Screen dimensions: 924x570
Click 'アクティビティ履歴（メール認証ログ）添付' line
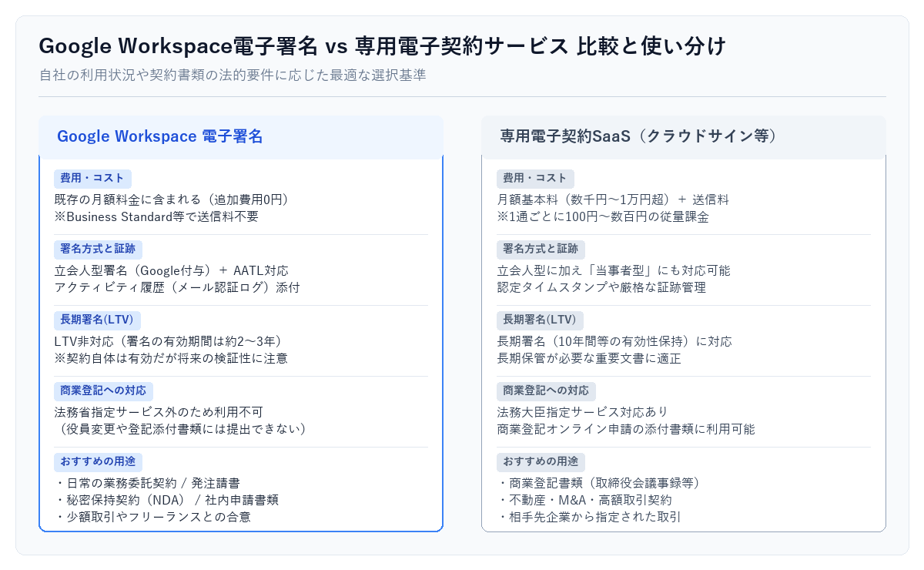[177, 287]
